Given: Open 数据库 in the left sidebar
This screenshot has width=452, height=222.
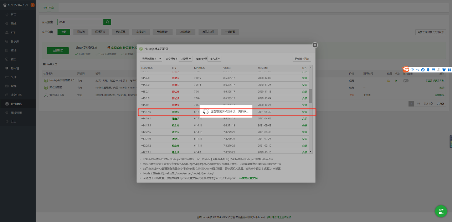Looking at the screenshot, I should 14,42.
